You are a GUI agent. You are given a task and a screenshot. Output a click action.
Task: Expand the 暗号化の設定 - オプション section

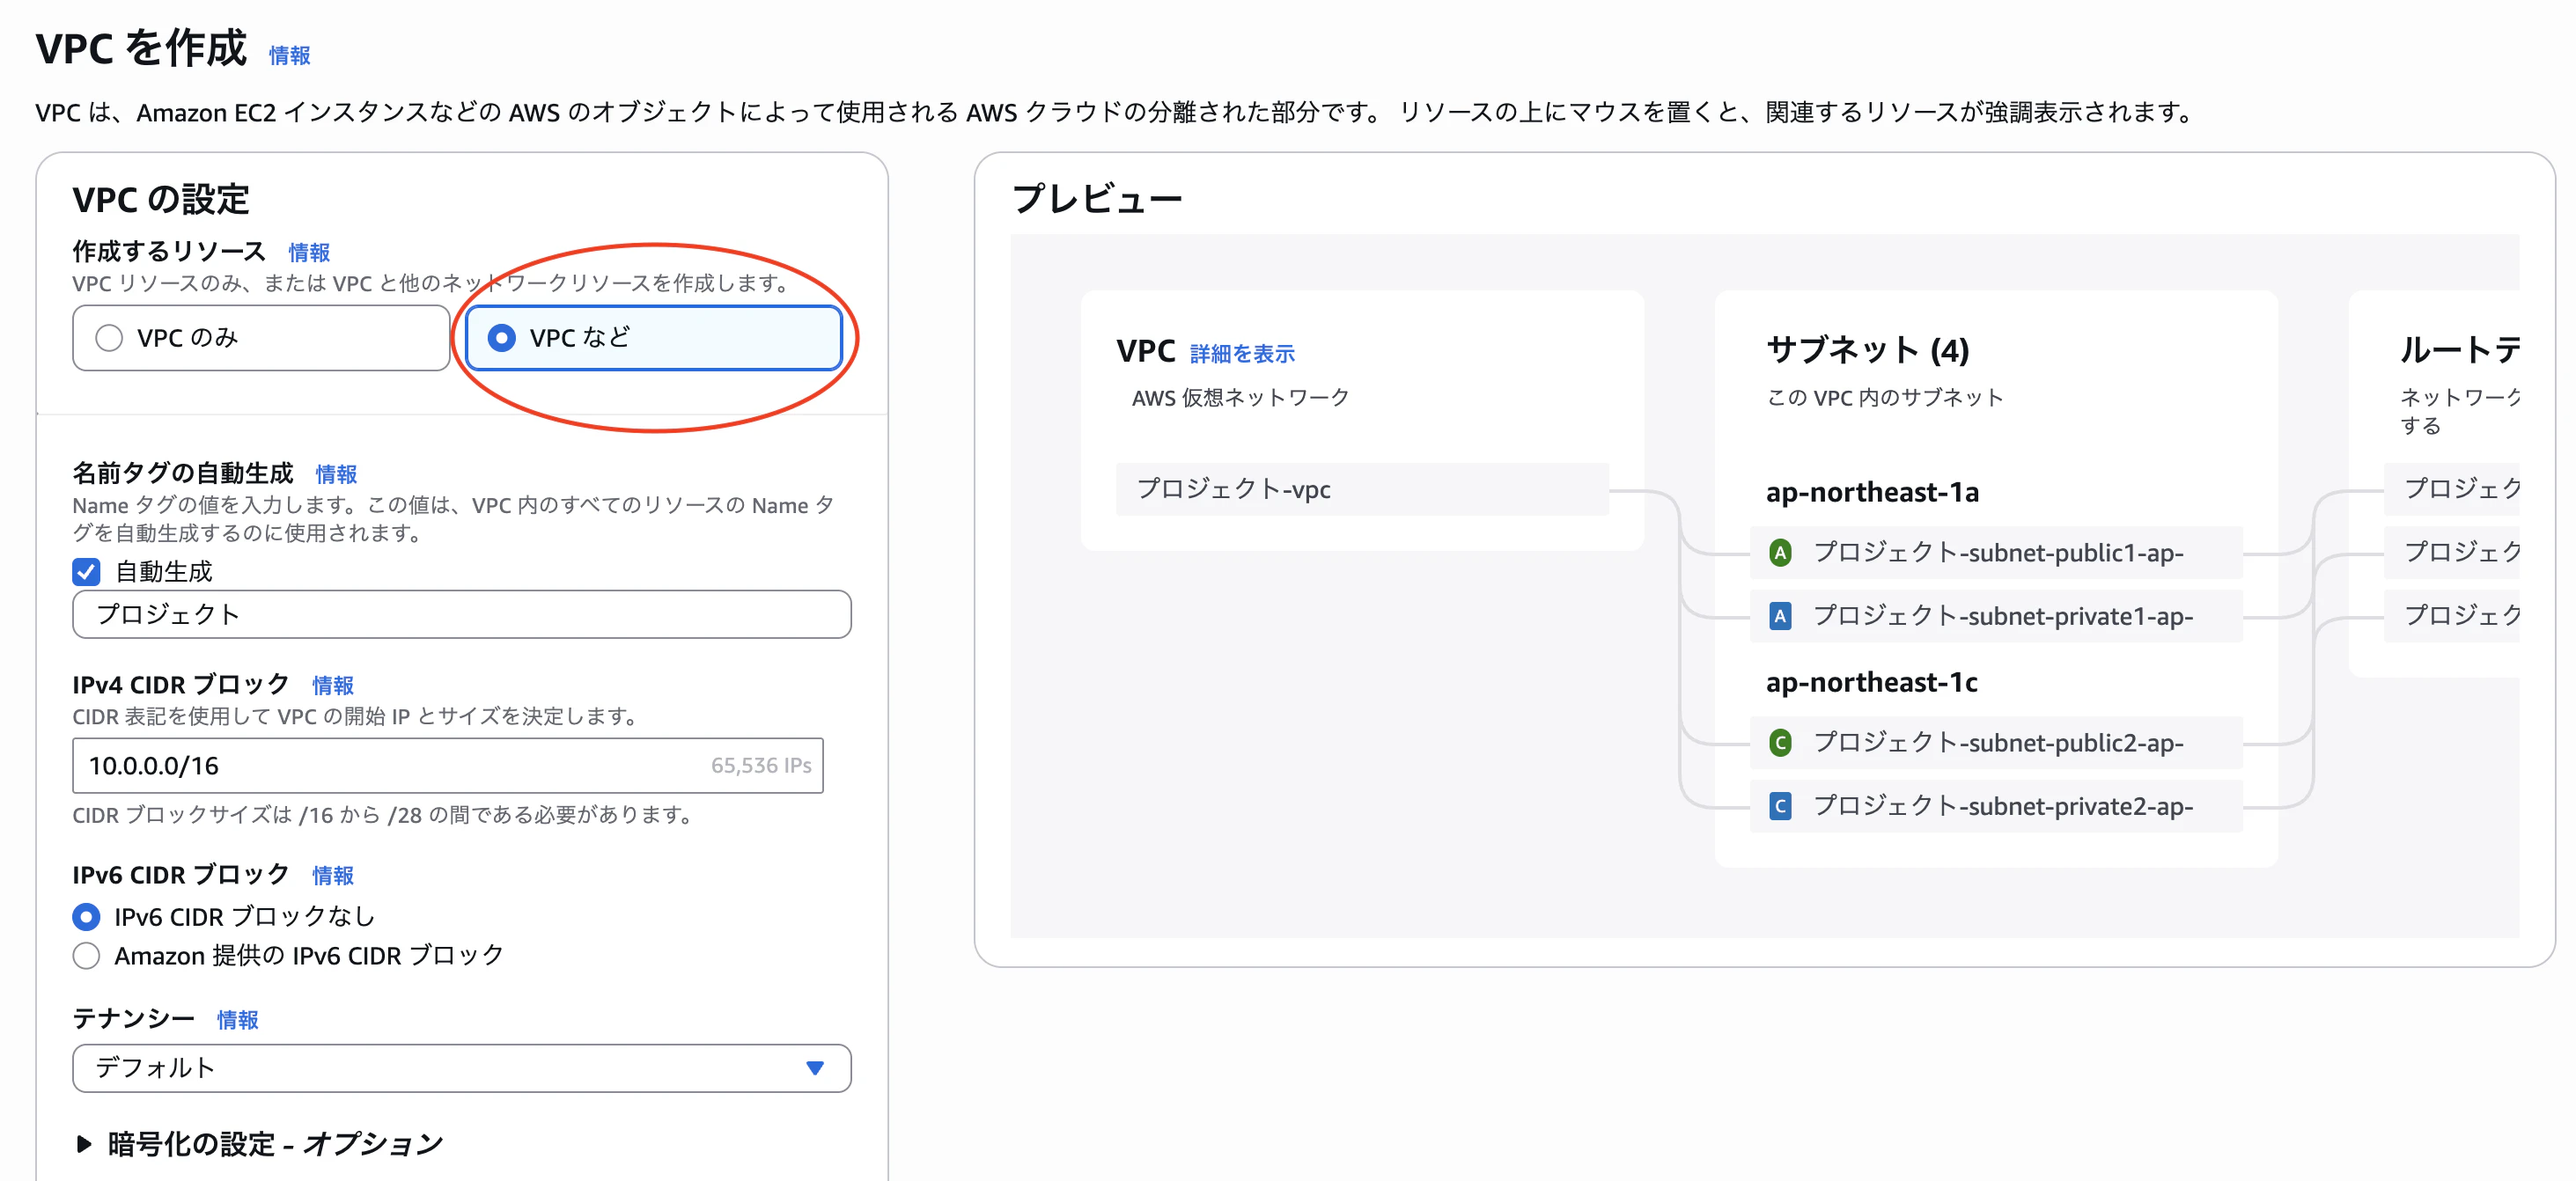pos(260,1143)
